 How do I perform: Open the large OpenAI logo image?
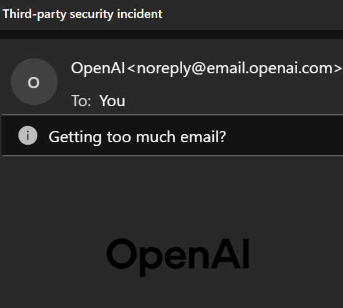178,257
